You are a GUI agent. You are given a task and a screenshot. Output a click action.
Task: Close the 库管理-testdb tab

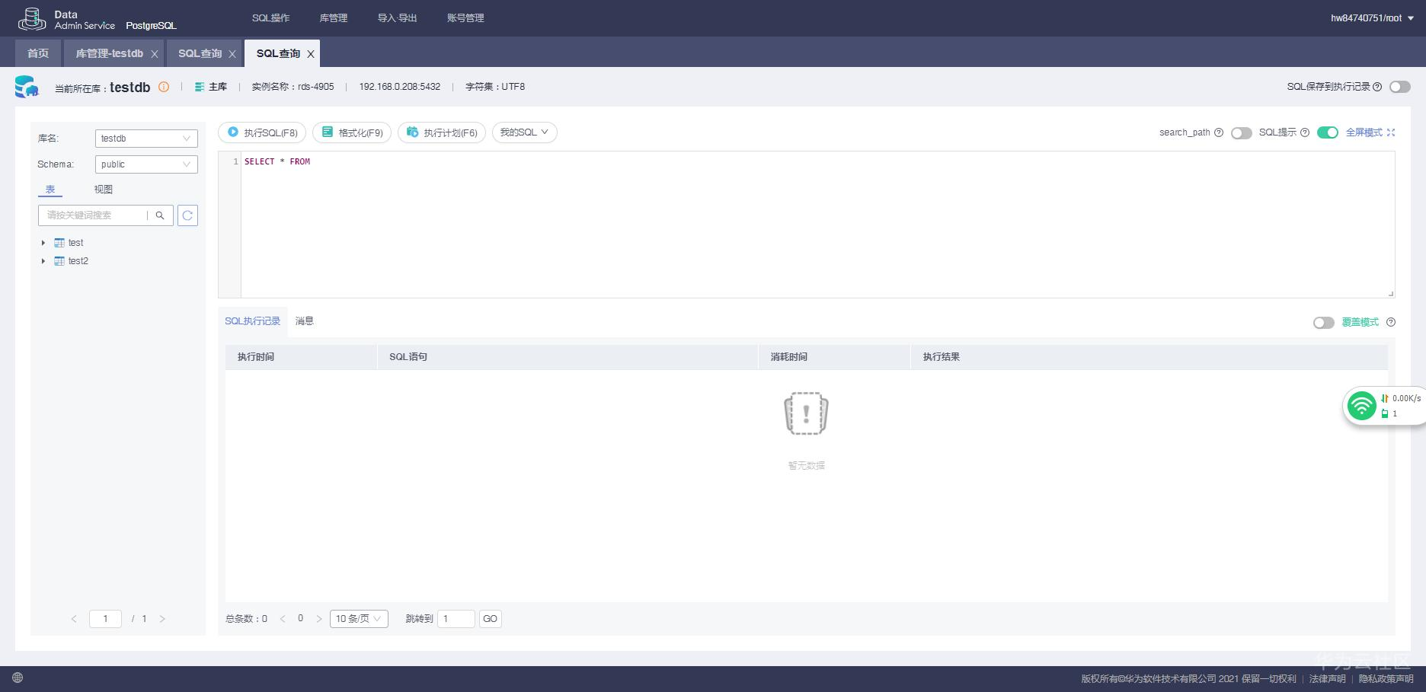(155, 54)
